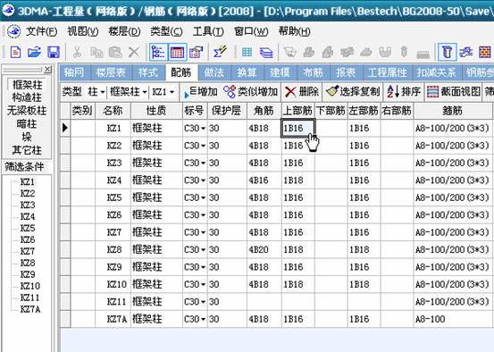Image resolution: width=494 pixels, height=352 pixels.
Task: Open the 工具(T) menu
Action: click(208, 31)
